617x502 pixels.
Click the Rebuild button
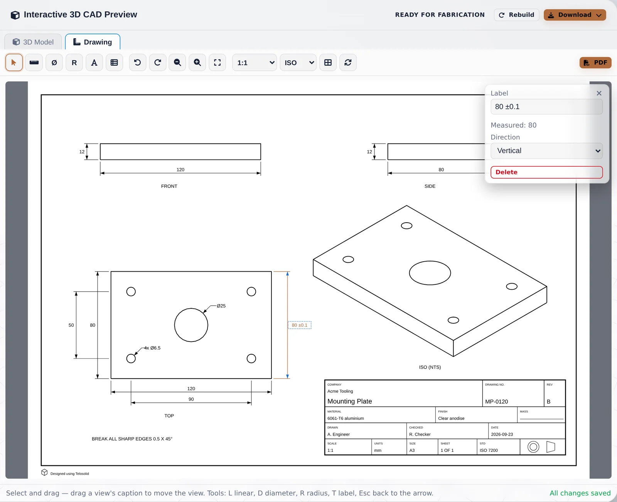click(x=517, y=15)
